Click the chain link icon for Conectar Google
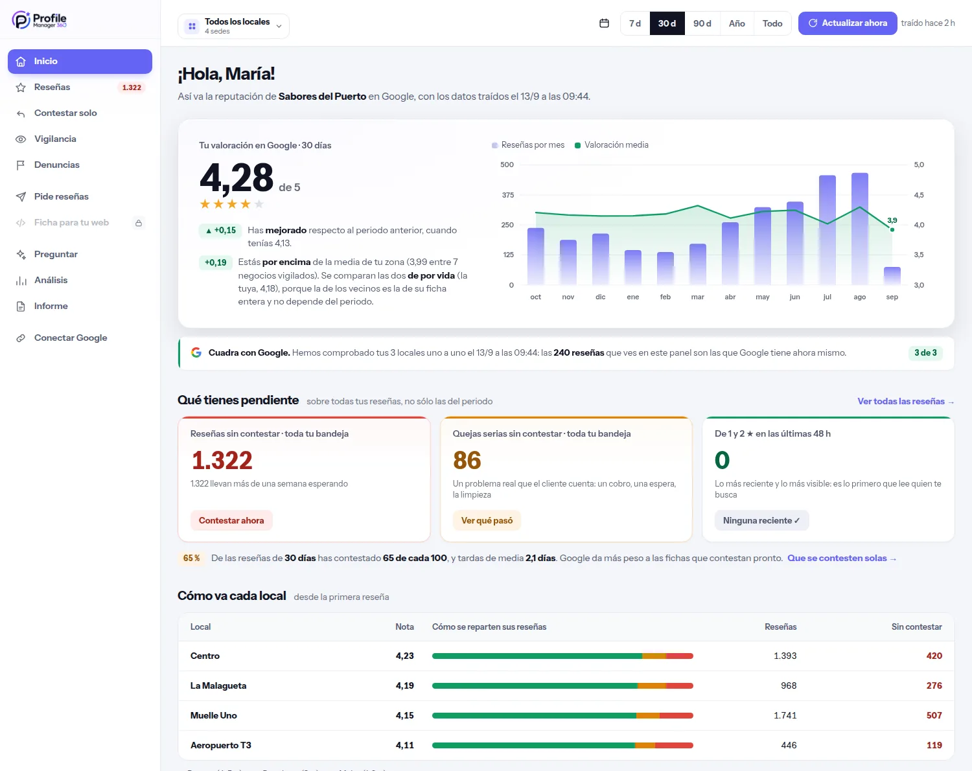 tap(21, 338)
